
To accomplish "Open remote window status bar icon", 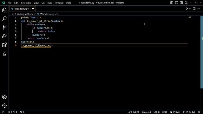I will [x=3, y=112].
